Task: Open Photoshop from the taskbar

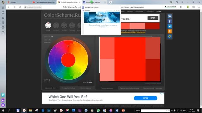Action: pyautogui.click(x=49, y=110)
